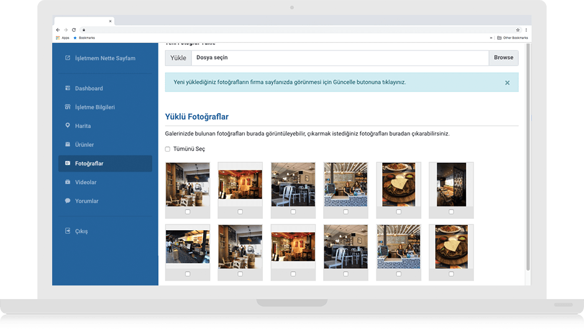Check the Tümünü Seç checkbox

click(168, 149)
